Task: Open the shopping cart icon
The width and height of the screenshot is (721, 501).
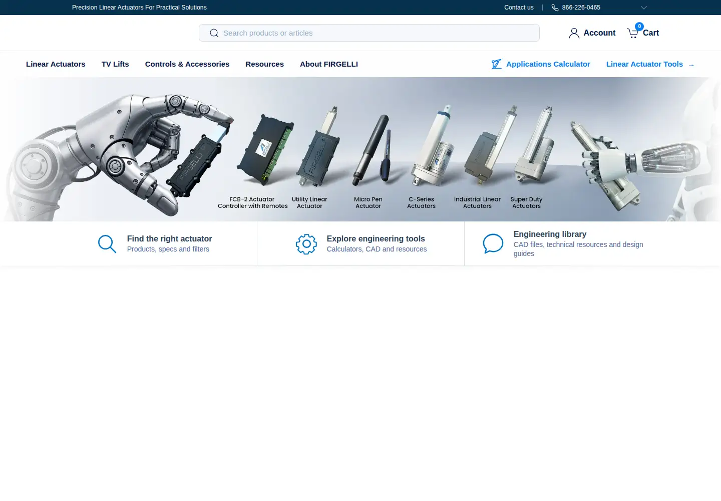Action: coord(633,33)
